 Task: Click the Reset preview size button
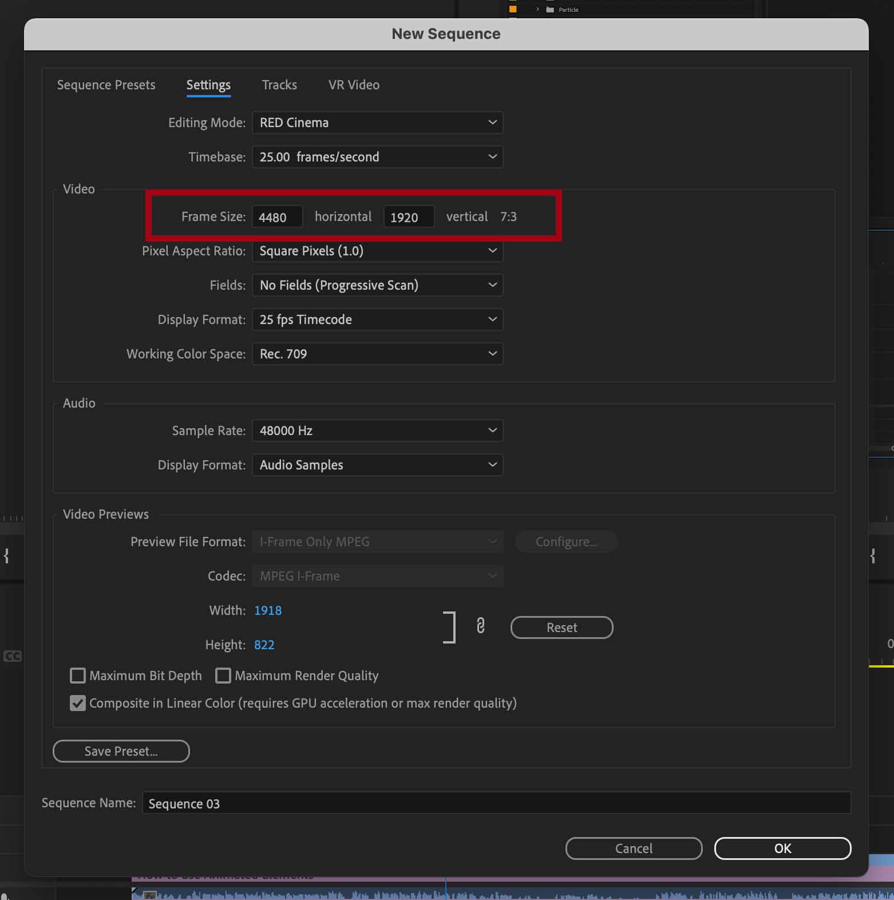pyautogui.click(x=561, y=627)
